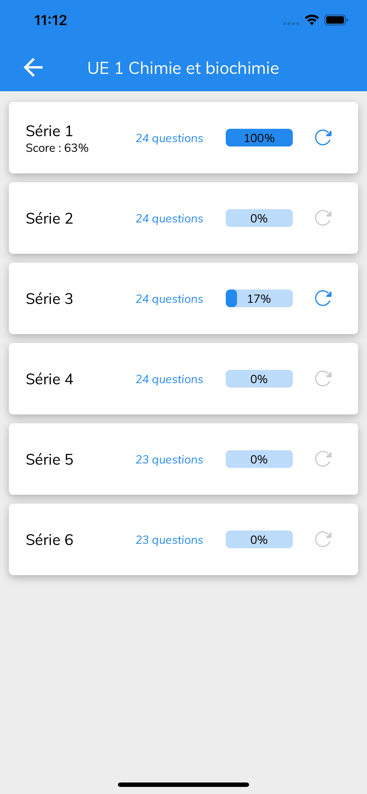Tap the reload icon beside Série 4
Image resolution: width=367 pixels, height=794 pixels.
pyautogui.click(x=323, y=379)
